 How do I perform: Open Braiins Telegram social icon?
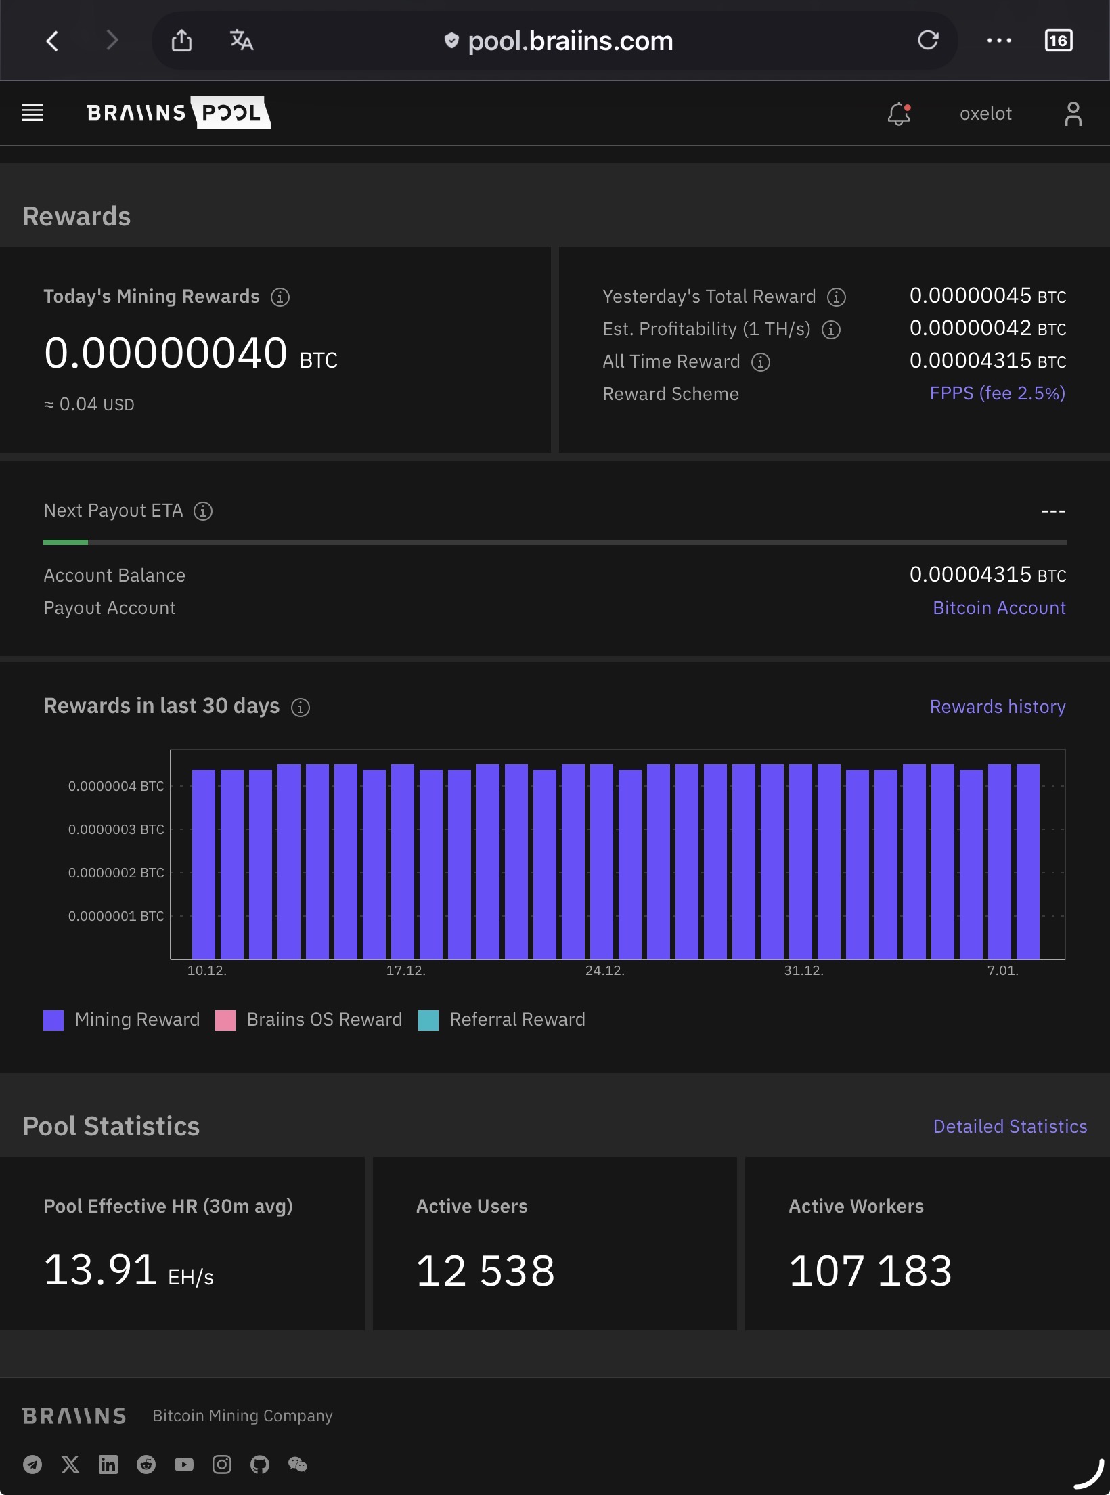[x=32, y=1465]
